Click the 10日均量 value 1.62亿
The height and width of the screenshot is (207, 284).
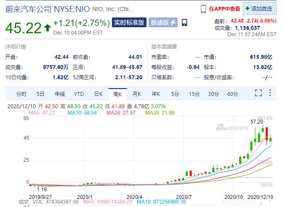[61, 78]
